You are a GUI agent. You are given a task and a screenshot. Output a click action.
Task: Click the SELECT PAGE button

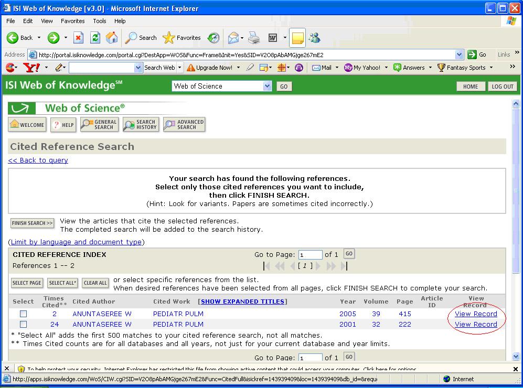pyautogui.click(x=27, y=283)
